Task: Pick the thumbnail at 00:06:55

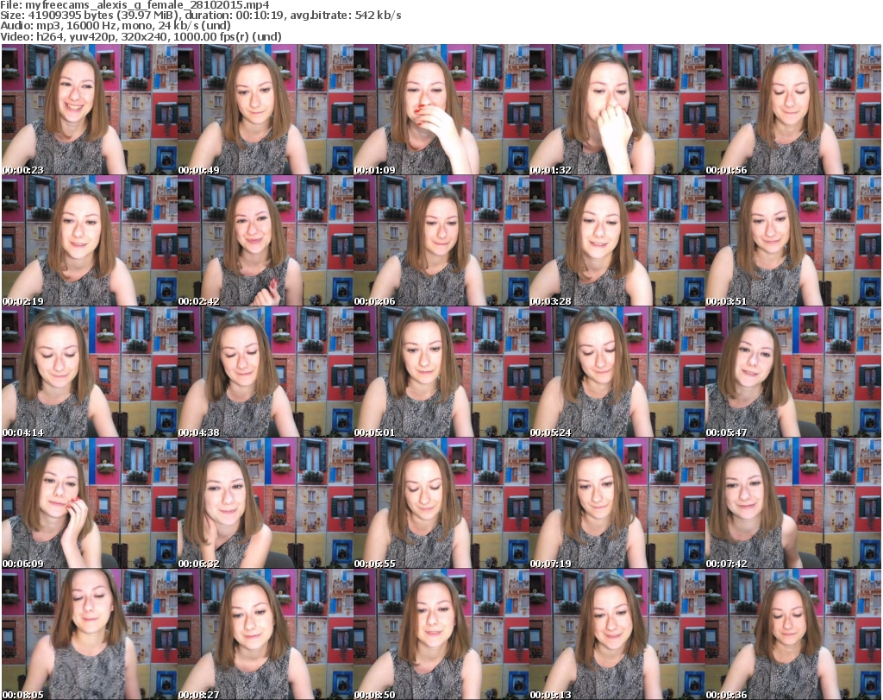Action: point(441,504)
